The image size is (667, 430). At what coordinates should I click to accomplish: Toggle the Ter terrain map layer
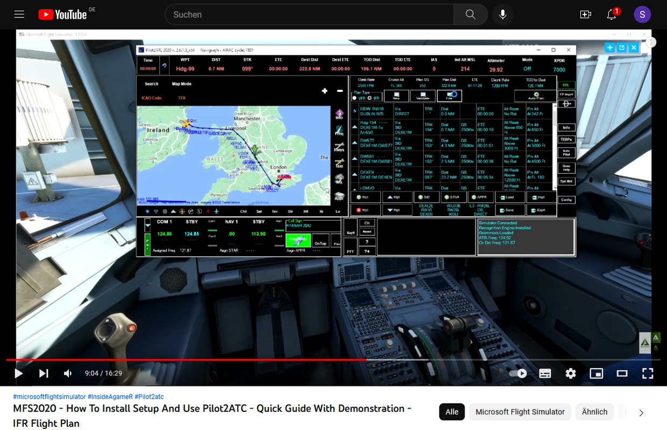click(275, 211)
